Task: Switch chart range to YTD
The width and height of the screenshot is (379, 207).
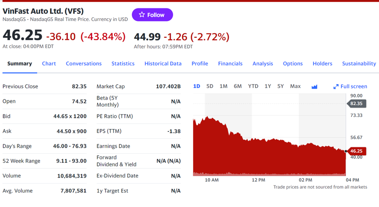Action: [x=253, y=86]
